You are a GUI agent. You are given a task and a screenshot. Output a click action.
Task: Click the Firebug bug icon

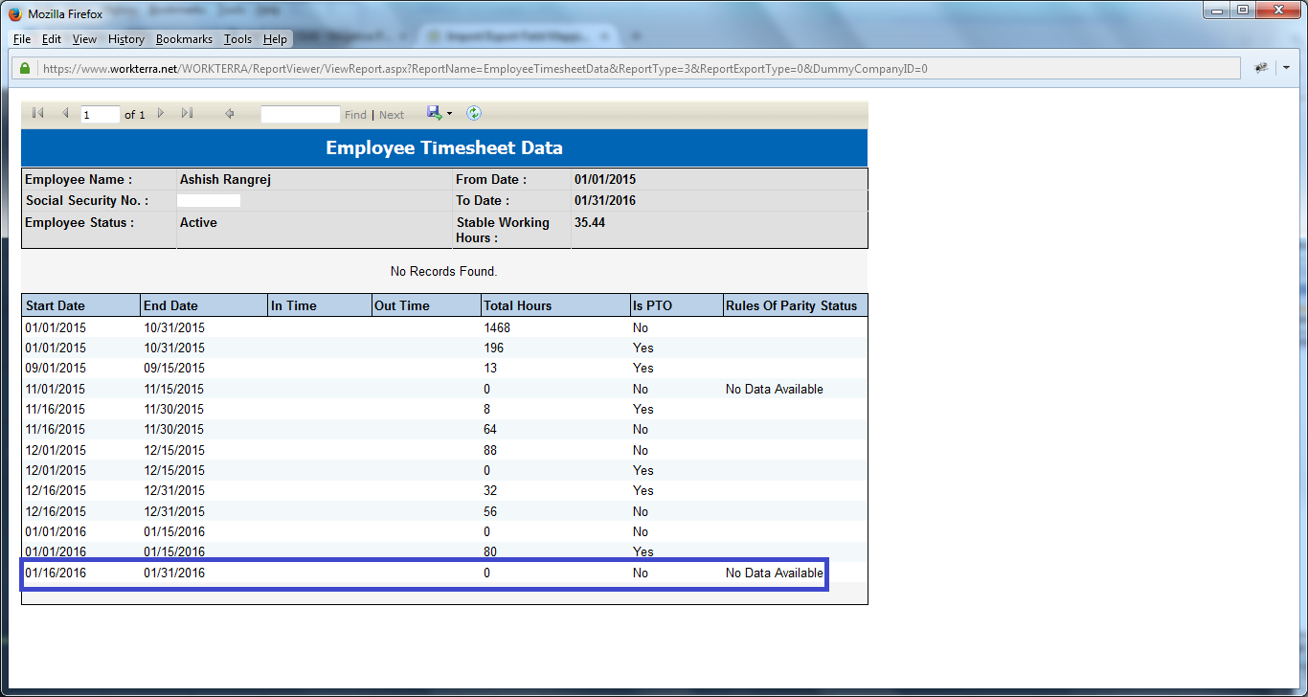(1262, 69)
